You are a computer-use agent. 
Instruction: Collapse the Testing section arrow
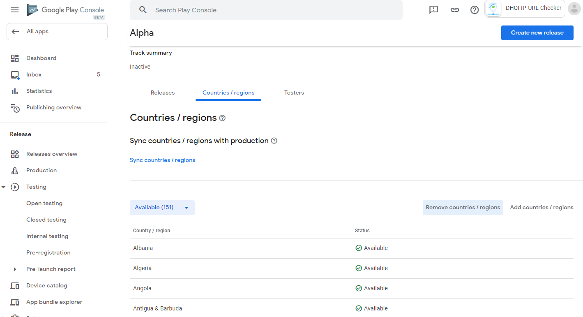4,187
